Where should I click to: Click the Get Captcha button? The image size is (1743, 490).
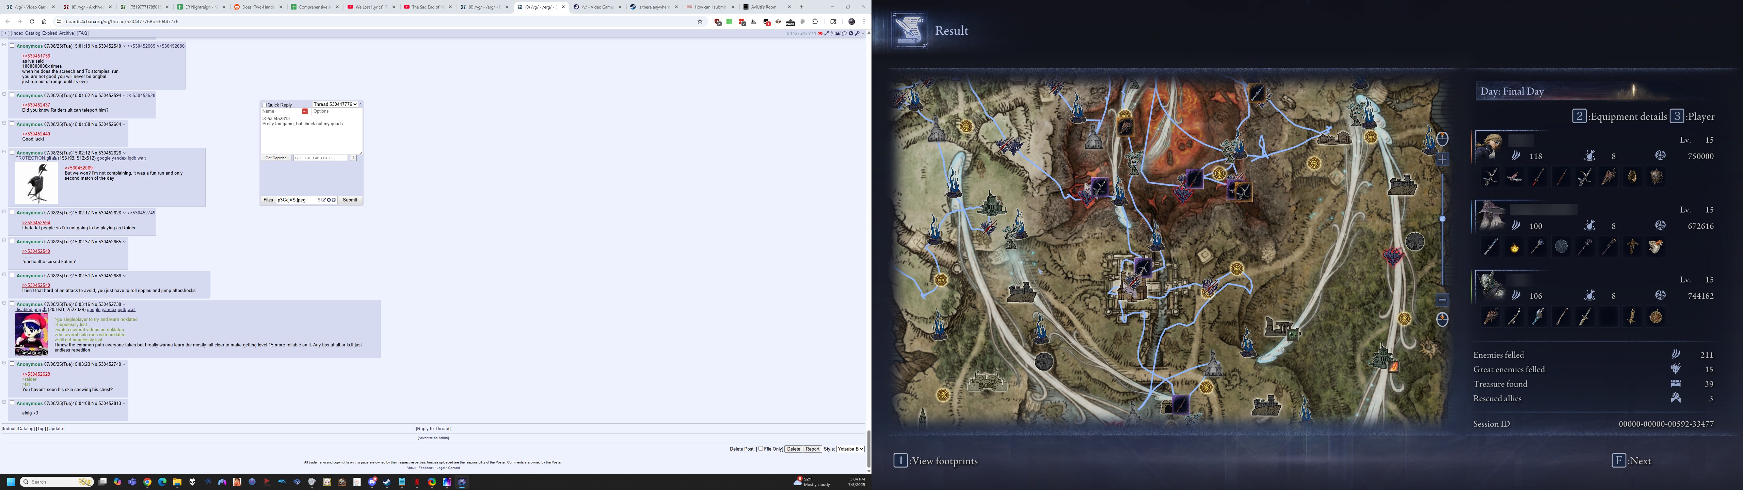[x=276, y=158]
